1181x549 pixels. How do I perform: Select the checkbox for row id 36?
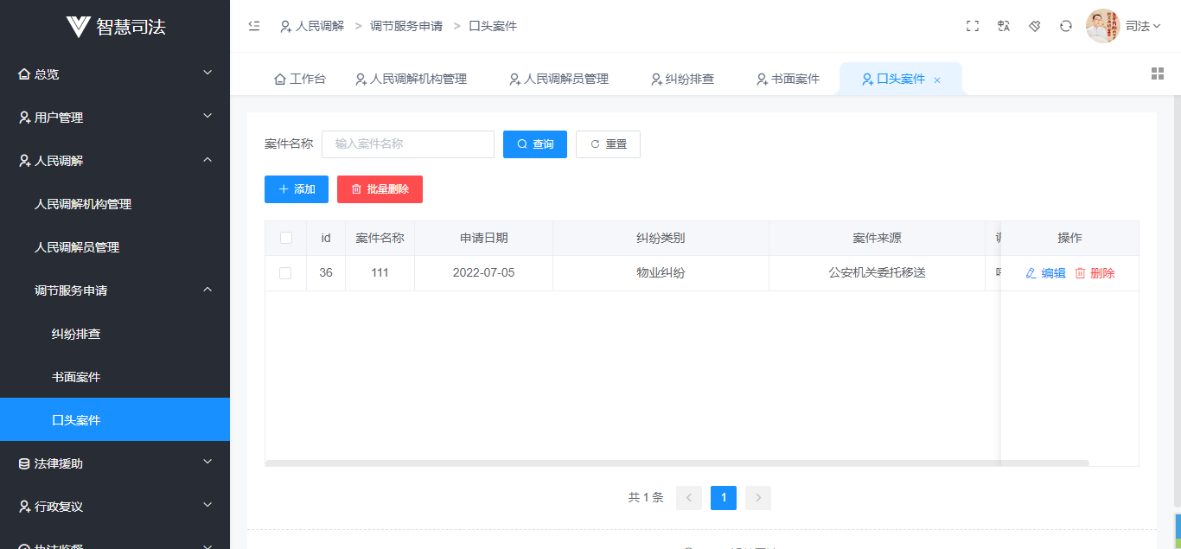(x=286, y=273)
